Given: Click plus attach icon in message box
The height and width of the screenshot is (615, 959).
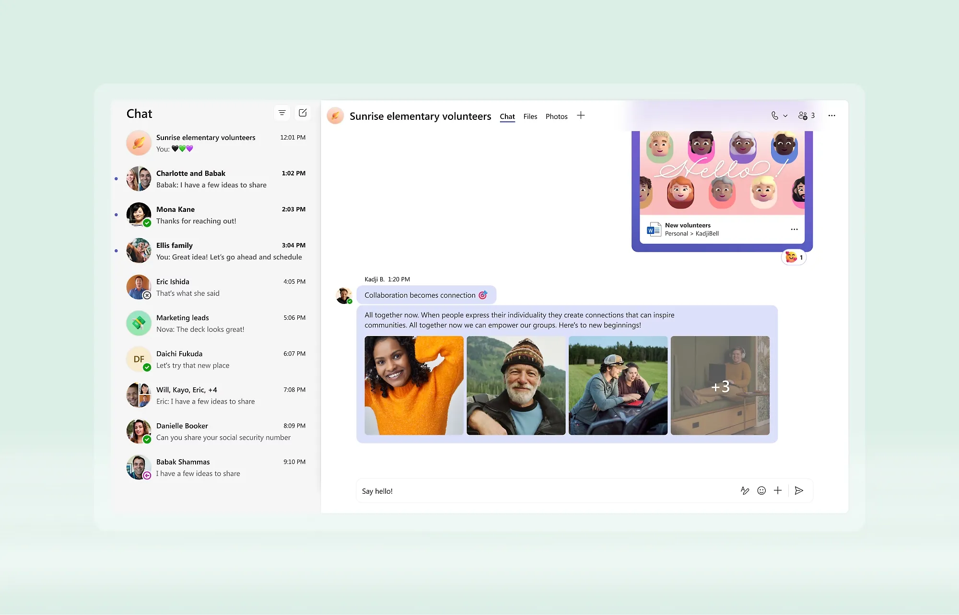Looking at the screenshot, I should [x=778, y=490].
